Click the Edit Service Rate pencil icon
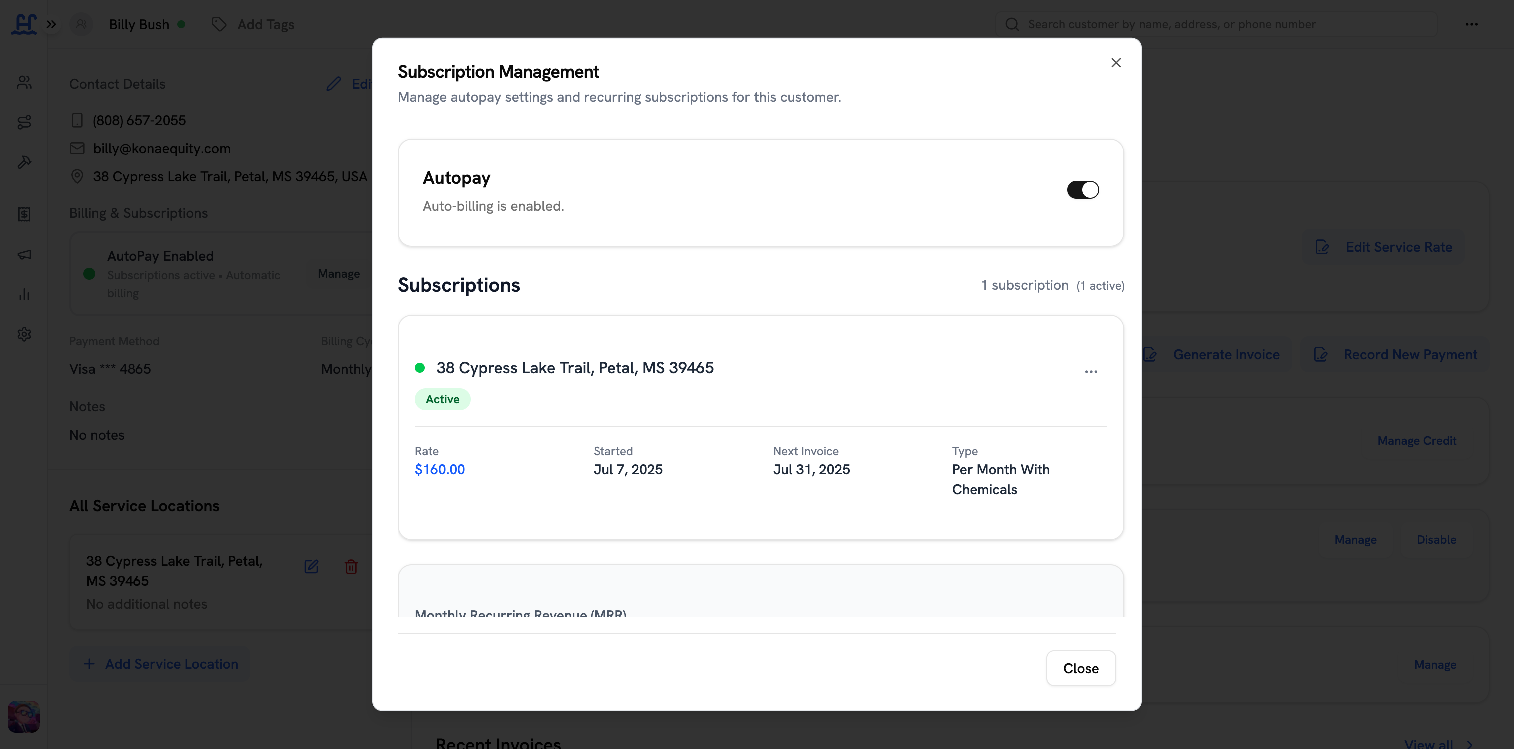 [x=1322, y=247]
